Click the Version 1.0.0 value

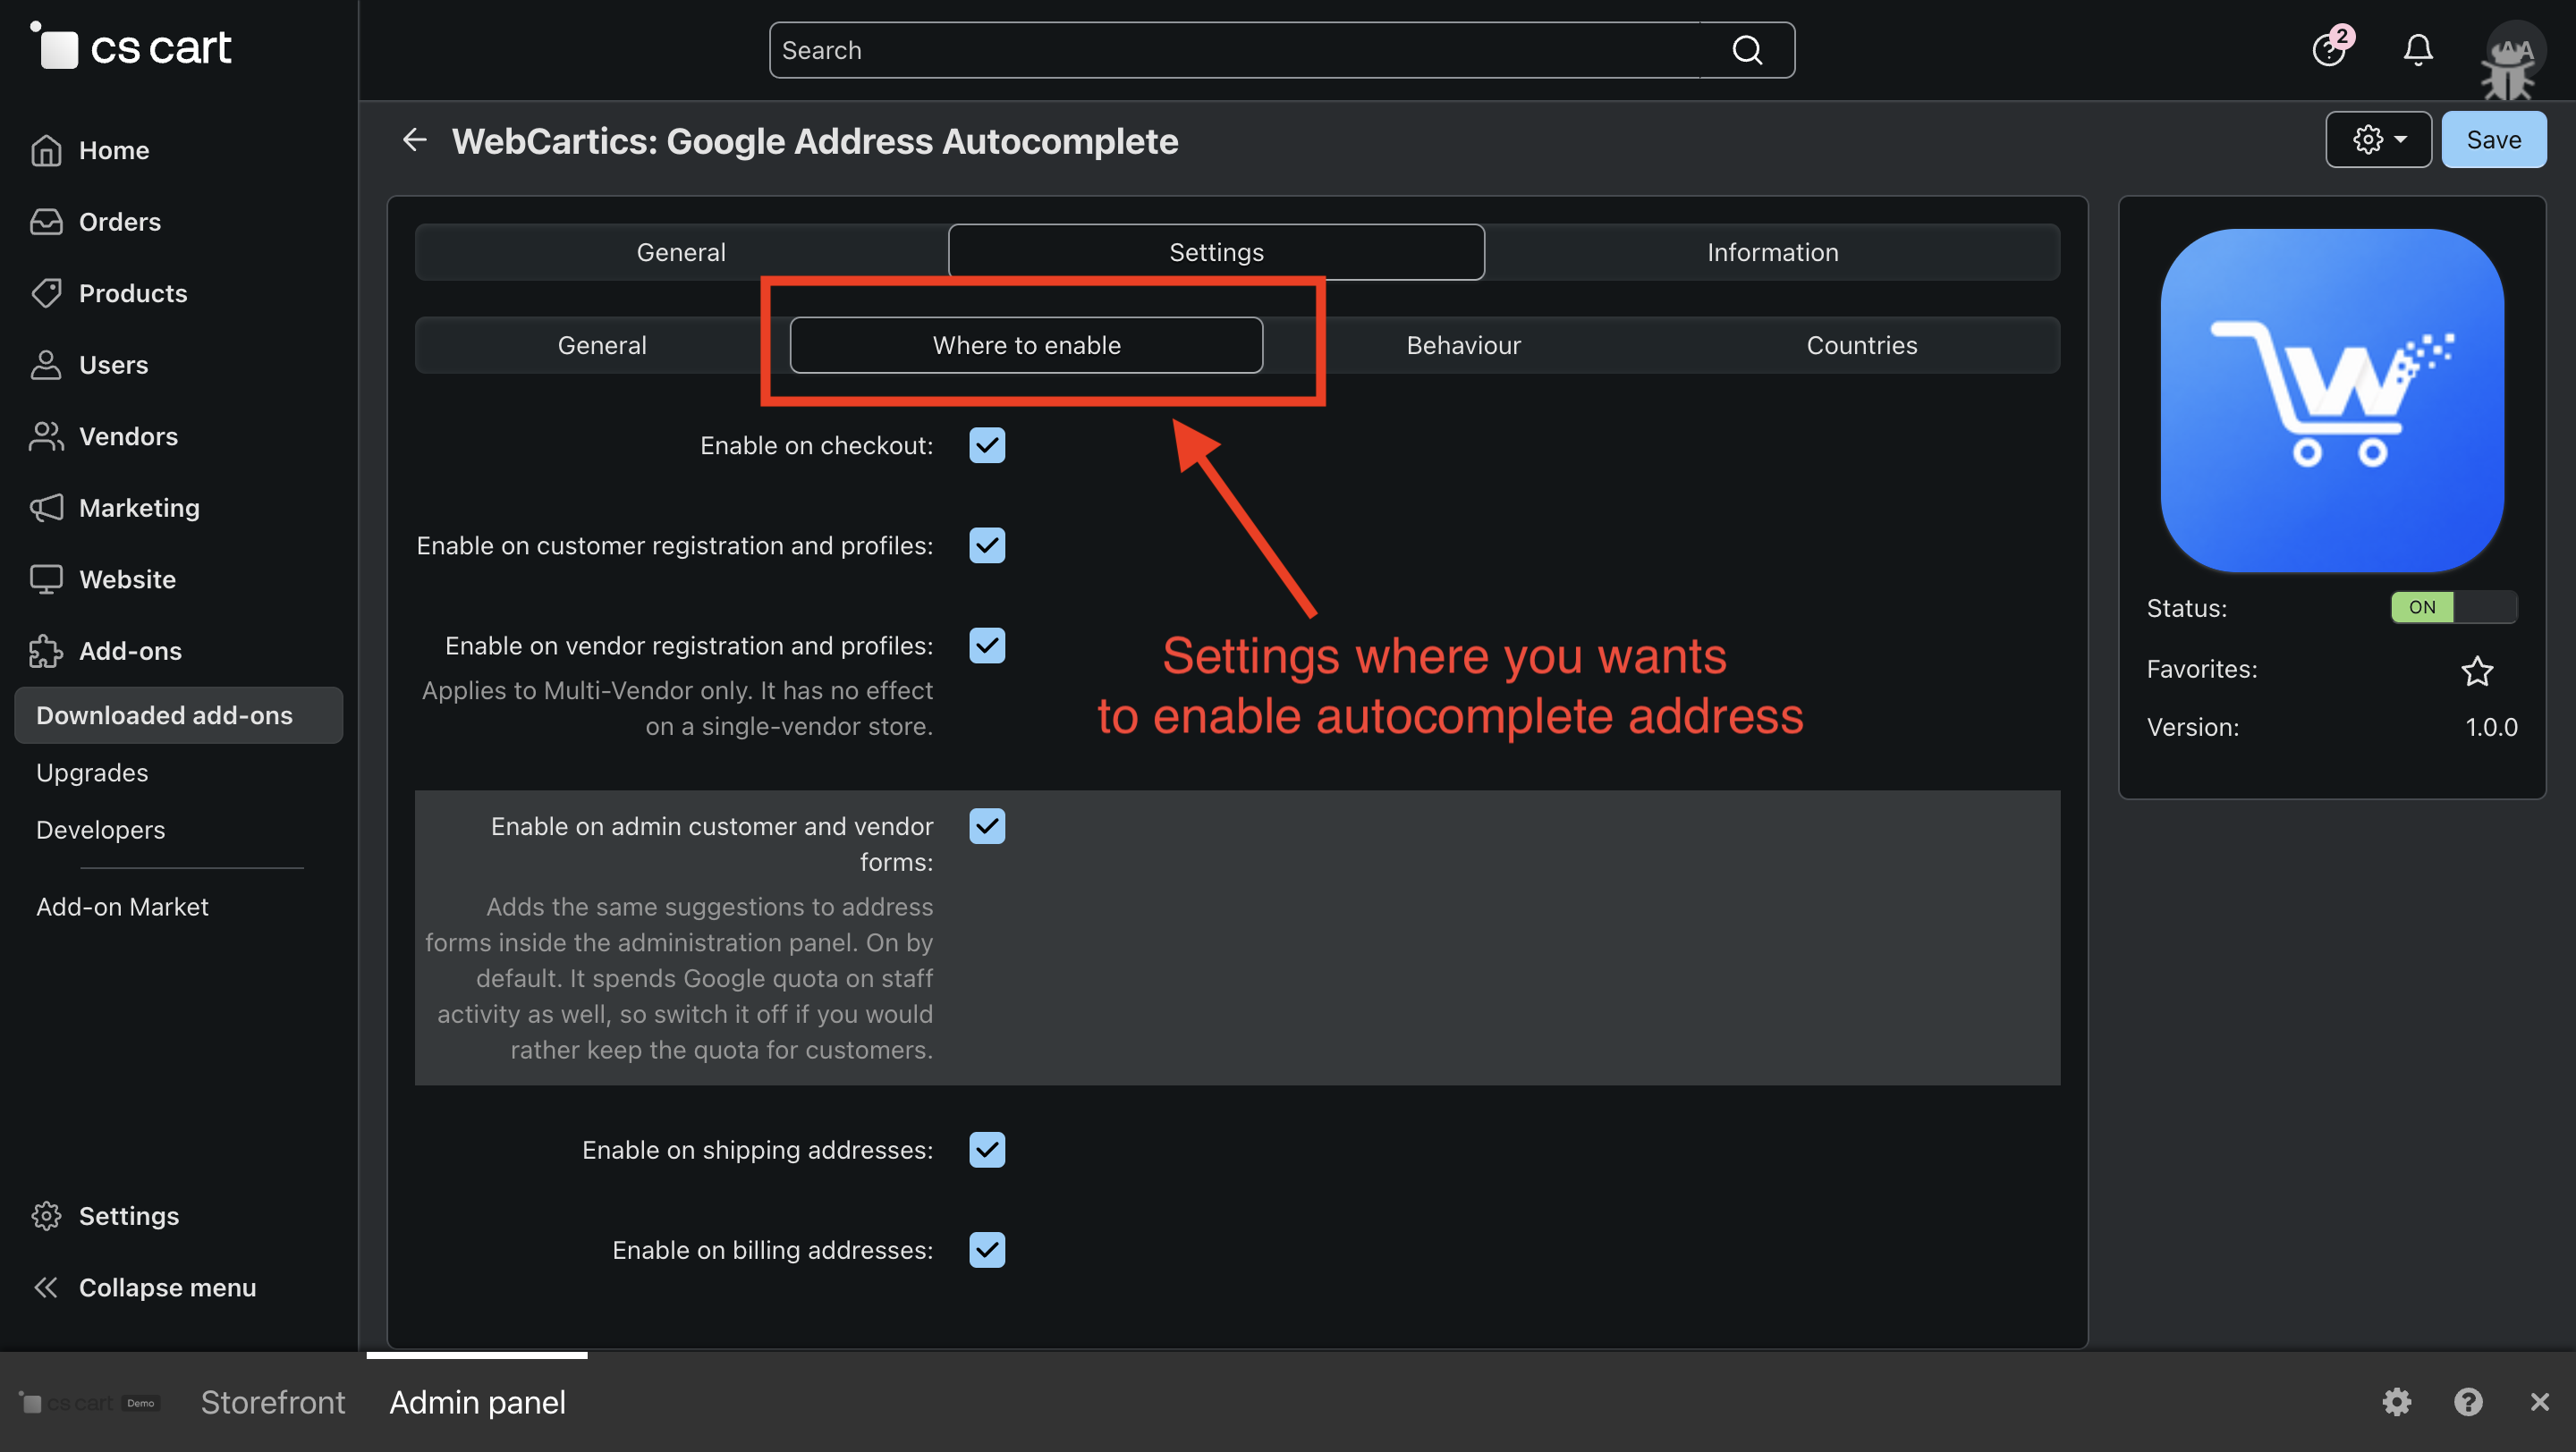(x=2491, y=727)
